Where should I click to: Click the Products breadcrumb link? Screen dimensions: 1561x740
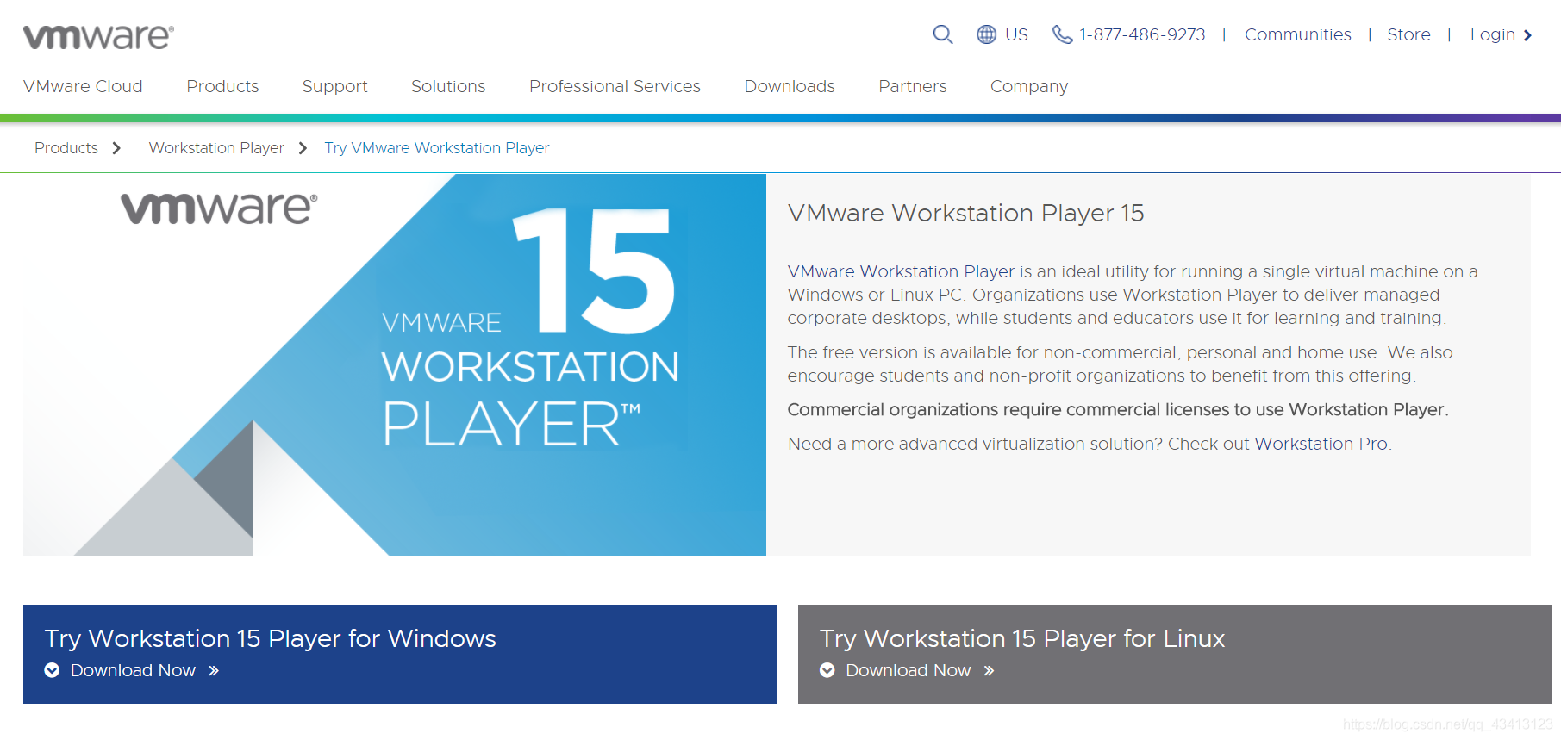click(x=66, y=148)
